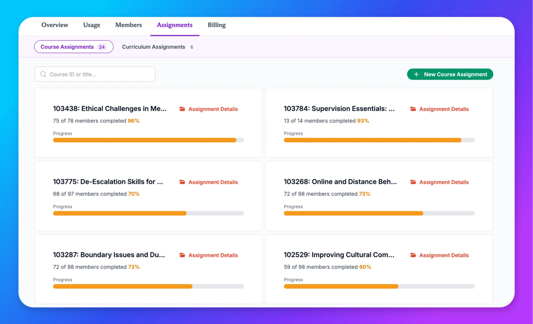Image resolution: width=533 pixels, height=324 pixels.
Task: Create a New Course Assignment
Action: (x=450, y=74)
